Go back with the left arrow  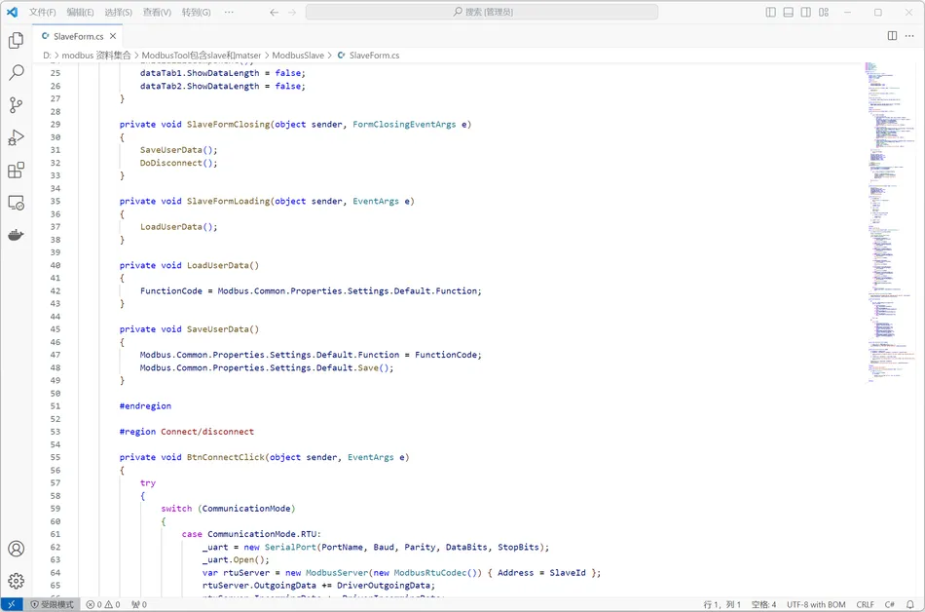coord(274,12)
